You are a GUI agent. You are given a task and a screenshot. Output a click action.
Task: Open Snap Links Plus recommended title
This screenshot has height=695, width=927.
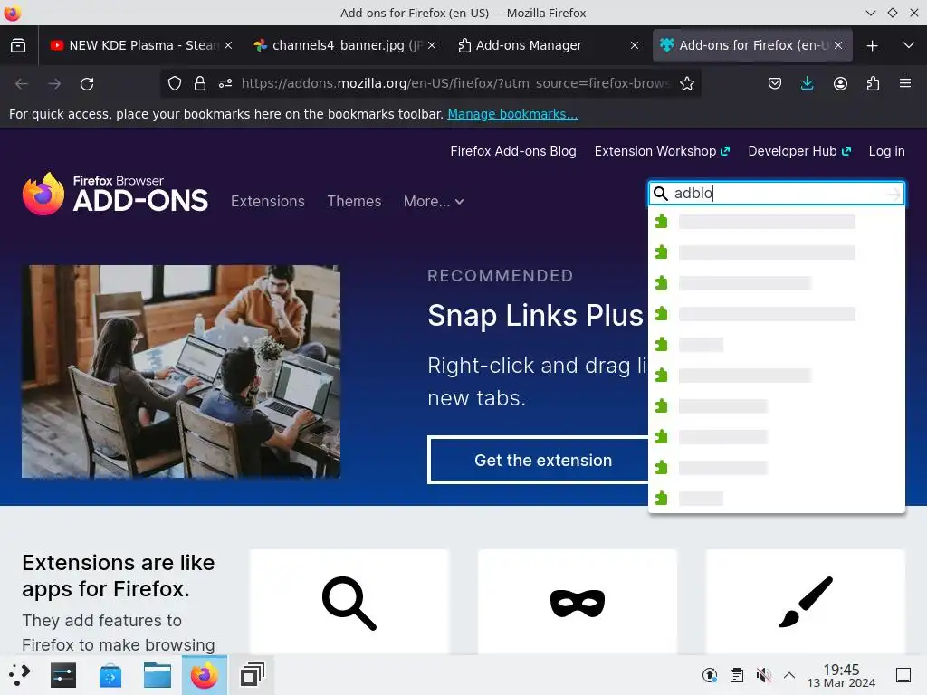click(x=536, y=316)
